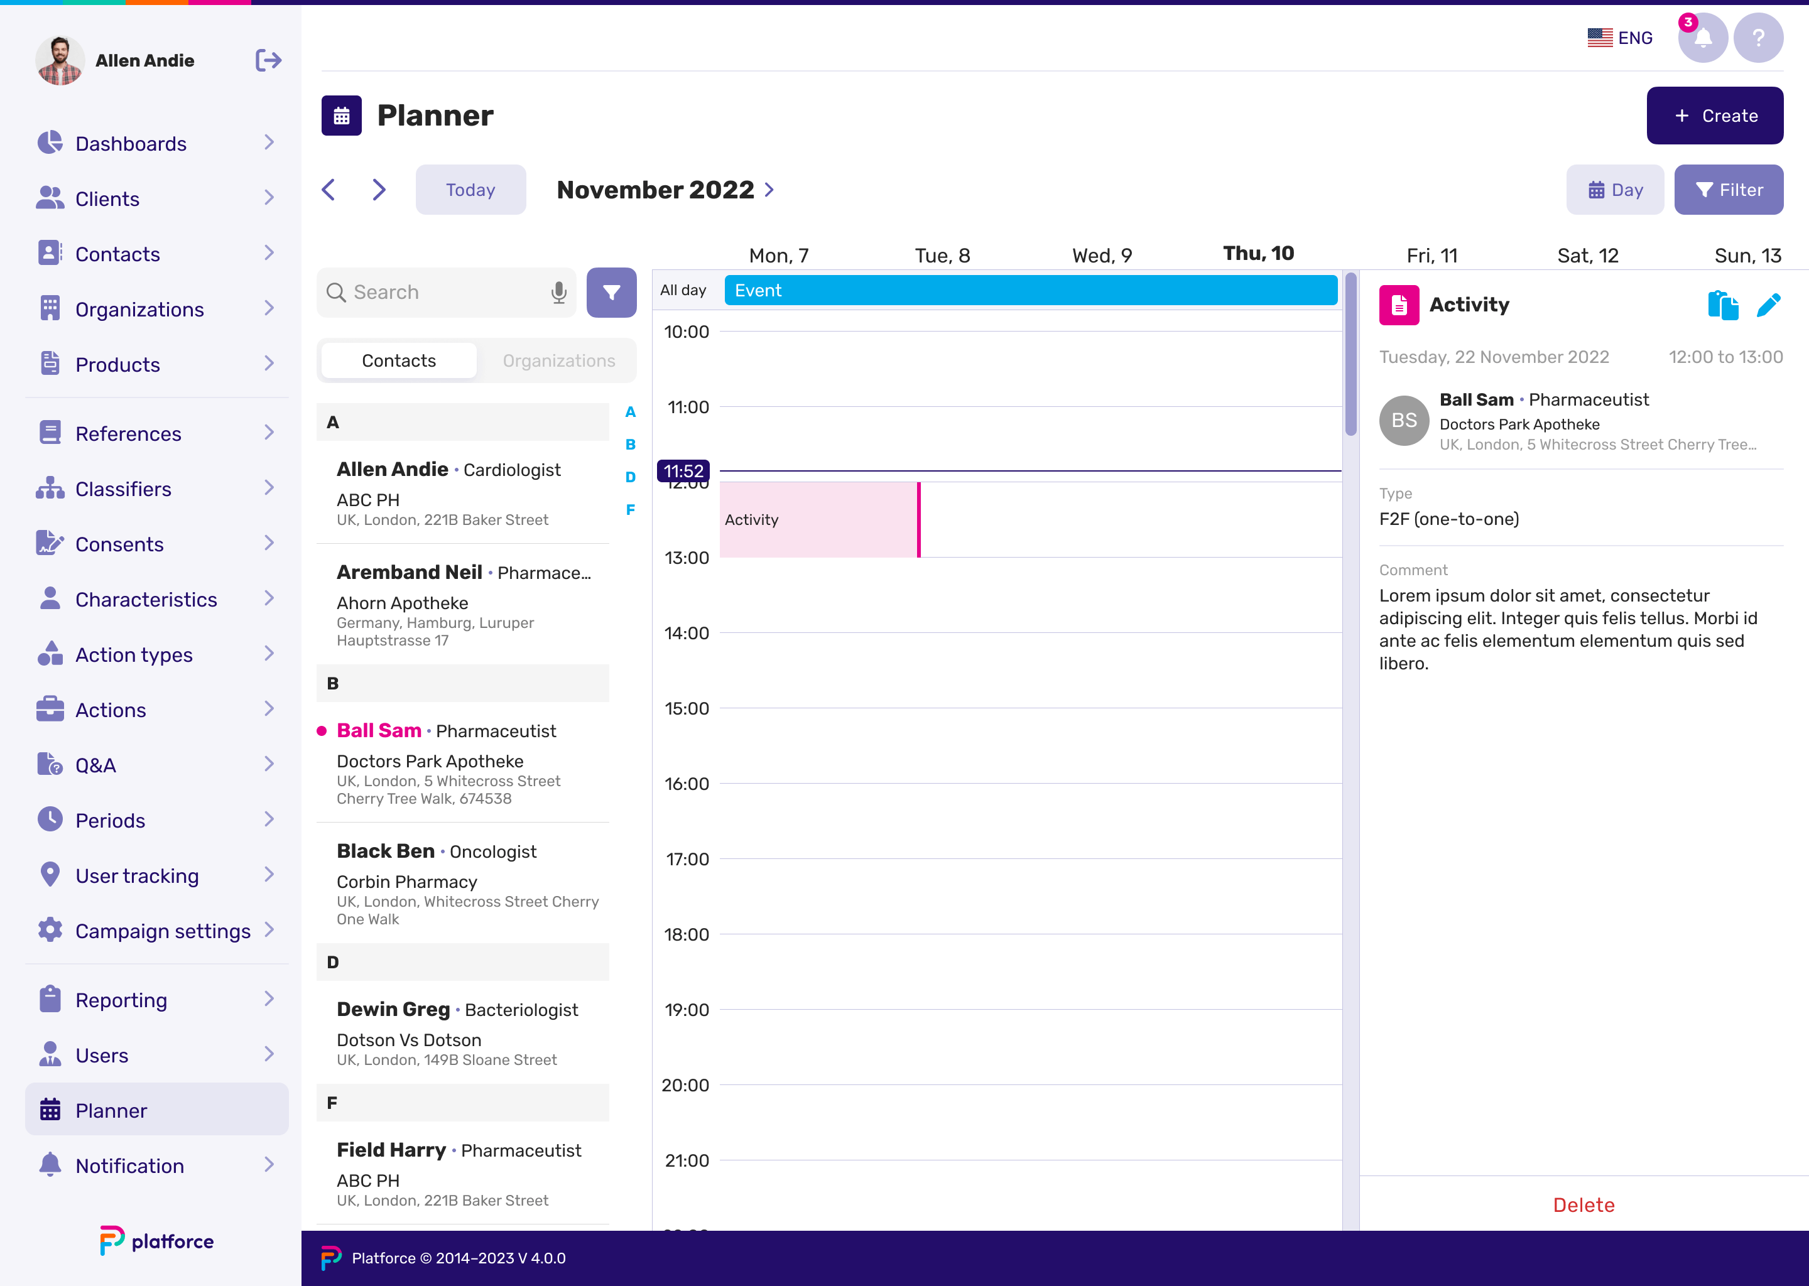Click the Planner calendar icon in sidebar
The height and width of the screenshot is (1286, 1809).
coord(50,1111)
